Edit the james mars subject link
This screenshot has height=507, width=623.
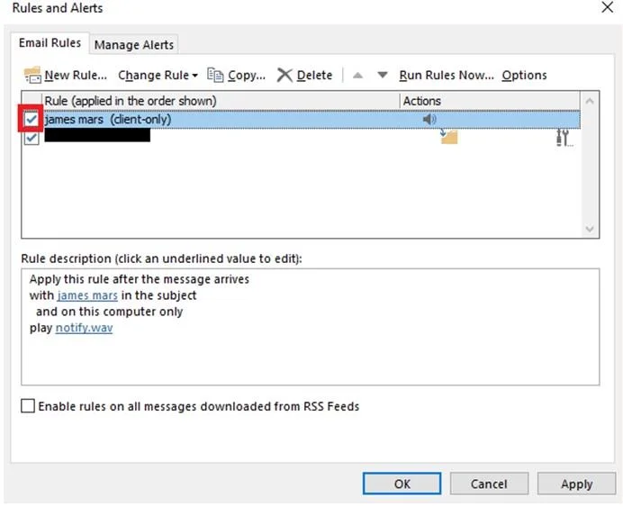point(87,295)
